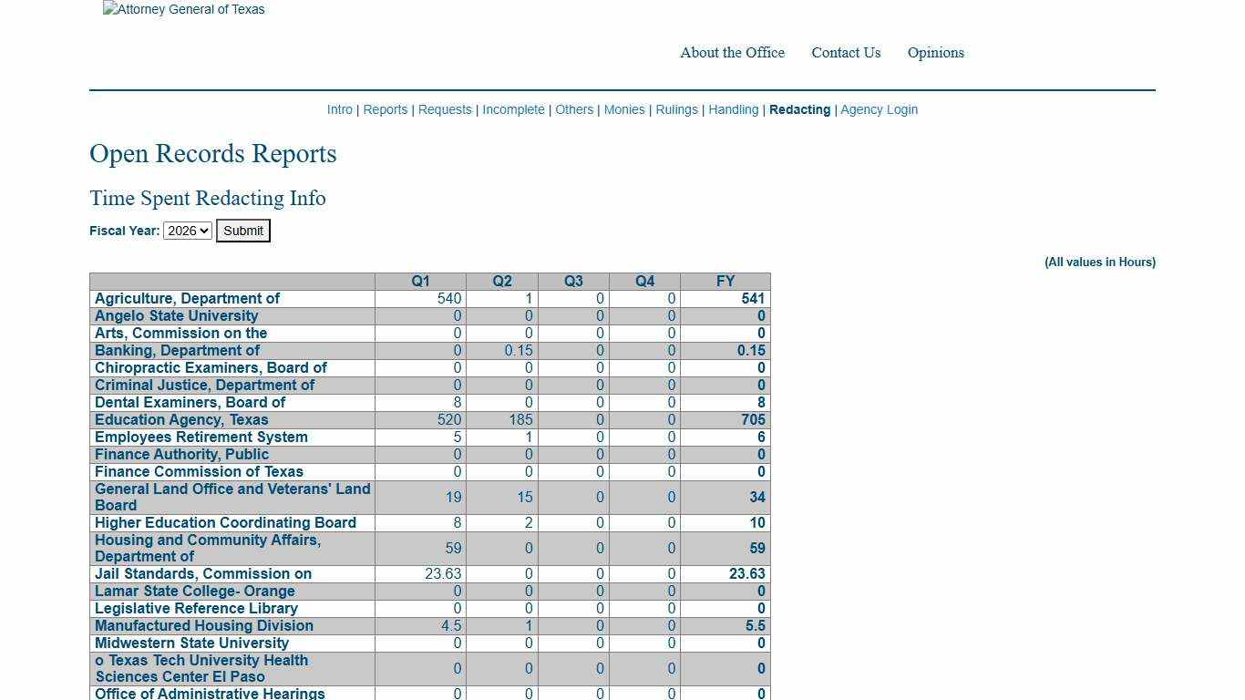Go to Contact Us page
This screenshot has height=700, width=1245.
[846, 53]
